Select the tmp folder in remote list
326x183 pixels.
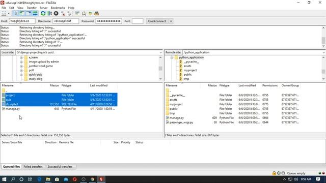(233, 113)
